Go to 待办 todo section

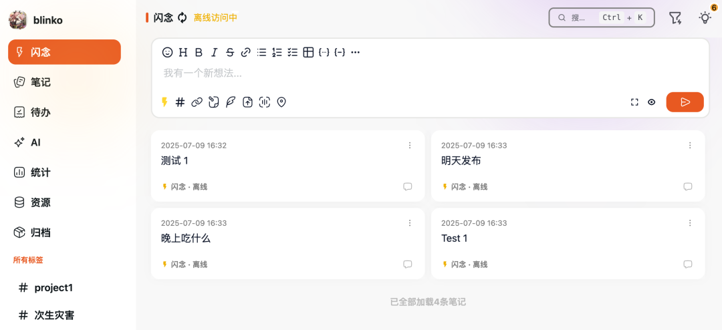coord(64,112)
